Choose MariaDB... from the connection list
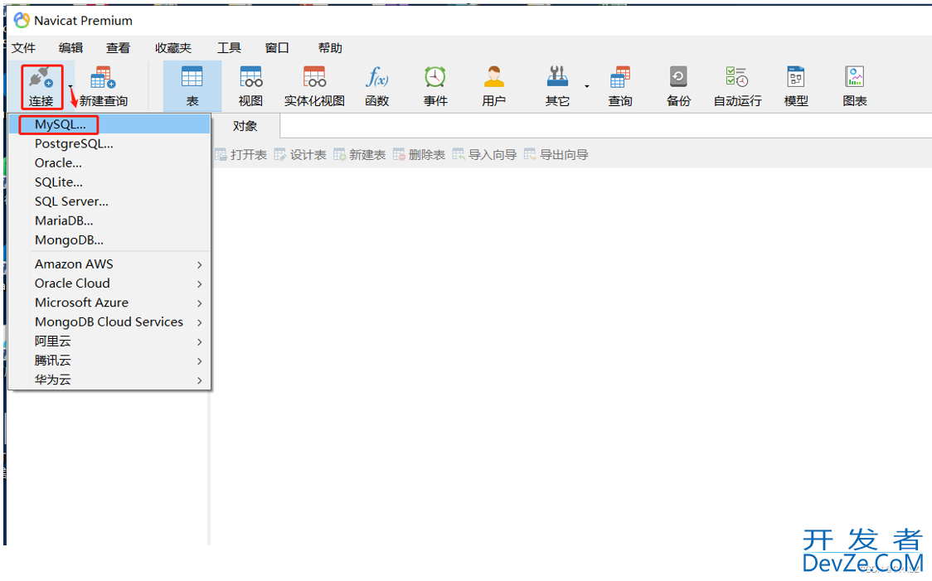Image resolution: width=932 pixels, height=581 pixels. coord(109,221)
